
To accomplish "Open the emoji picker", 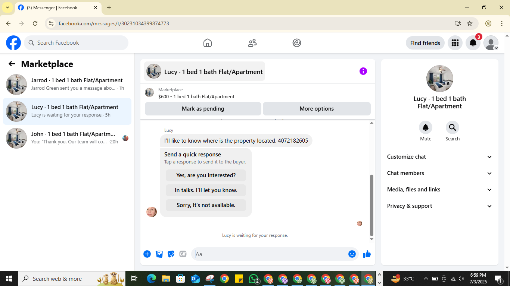I will (352, 254).
